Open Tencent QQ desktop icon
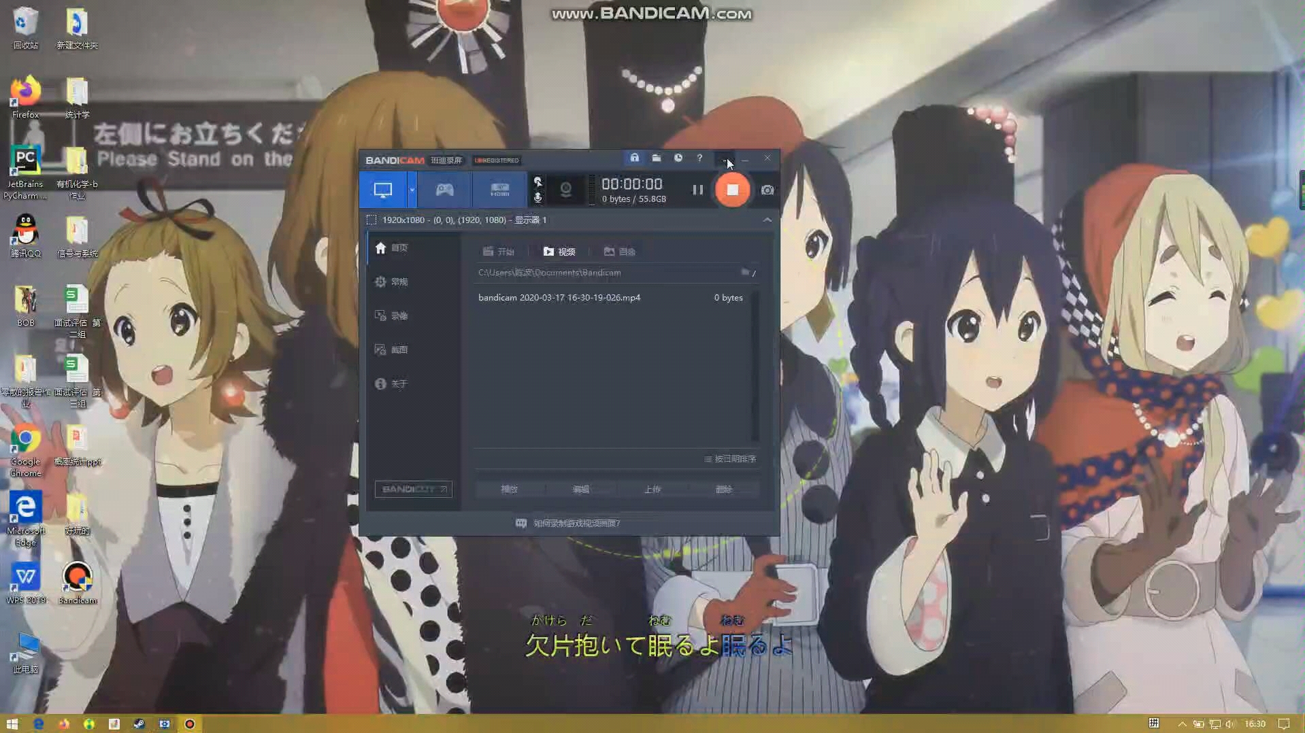1305x733 pixels. pos(25,236)
